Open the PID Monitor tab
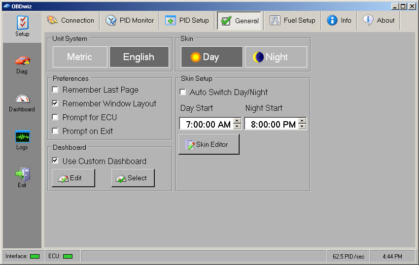Viewport: 419px width, 265px height. point(130,21)
